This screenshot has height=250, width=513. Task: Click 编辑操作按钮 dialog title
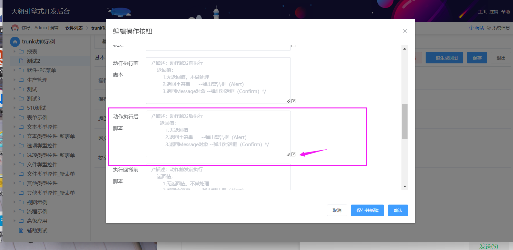pos(133,31)
